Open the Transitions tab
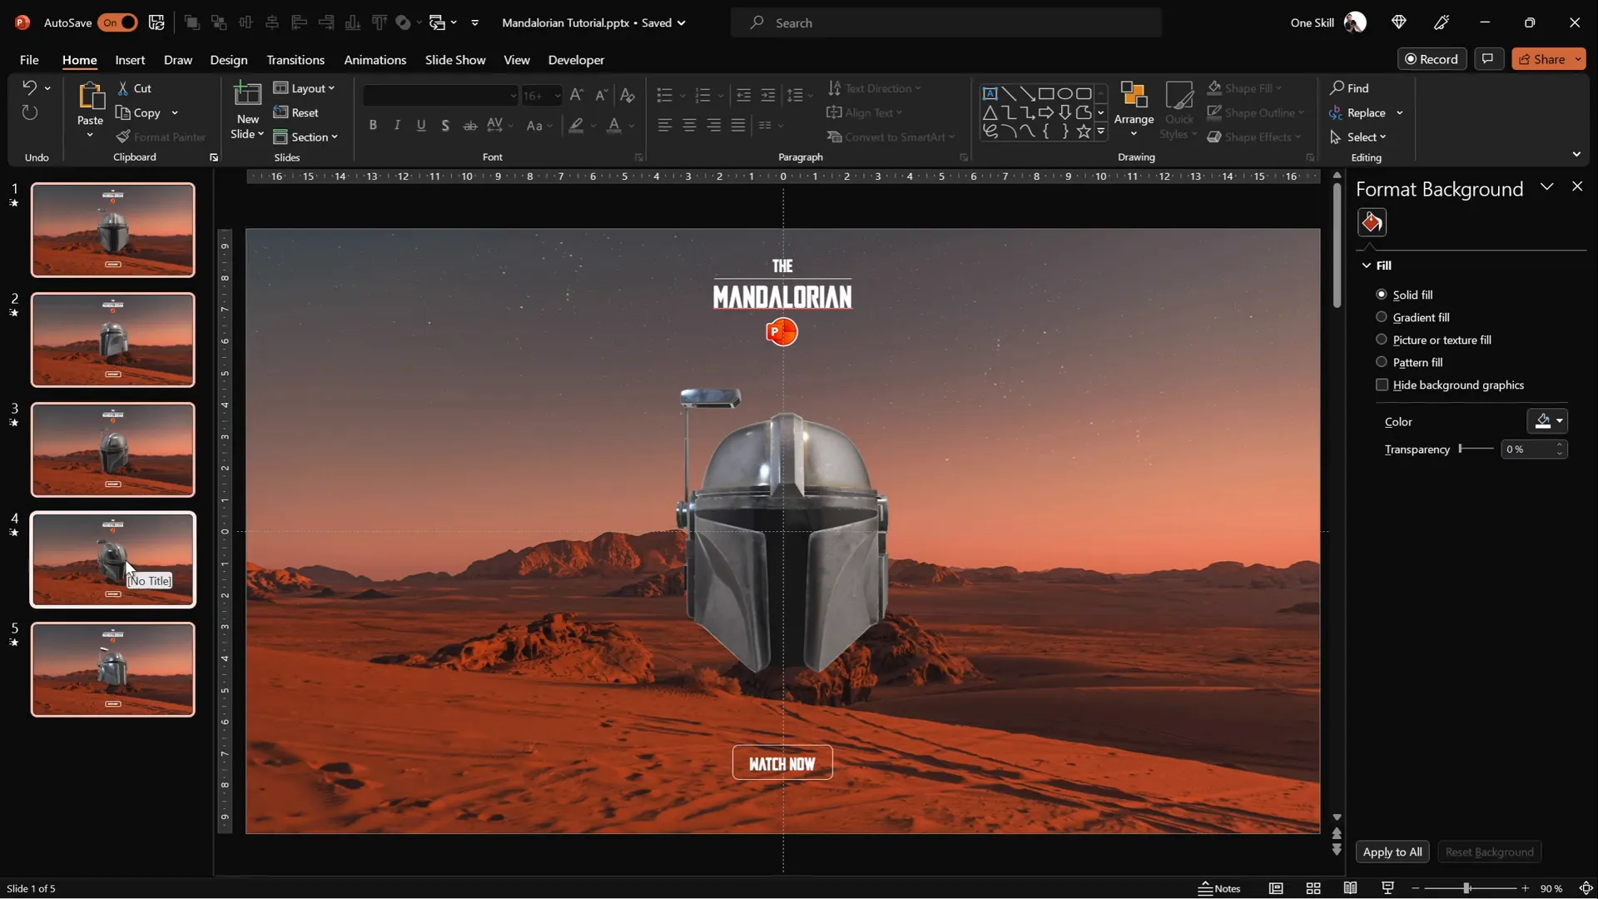The width and height of the screenshot is (1598, 899). click(295, 60)
